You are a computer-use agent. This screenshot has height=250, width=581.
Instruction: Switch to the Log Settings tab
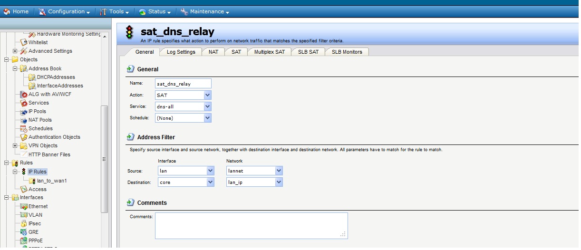pyautogui.click(x=181, y=52)
